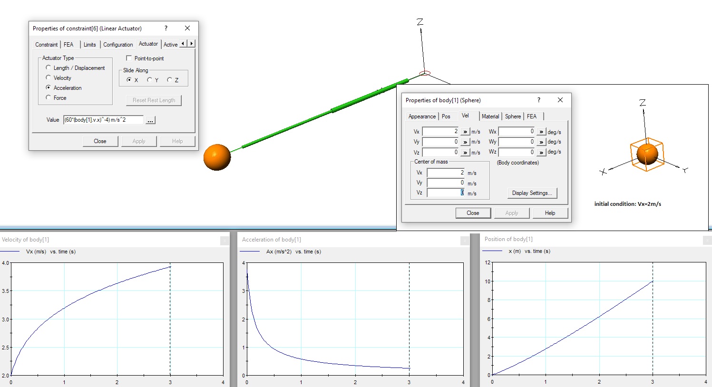Image resolution: width=712 pixels, height=387 pixels.
Task: Click the actuator Value input field
Action: point(103,120)
